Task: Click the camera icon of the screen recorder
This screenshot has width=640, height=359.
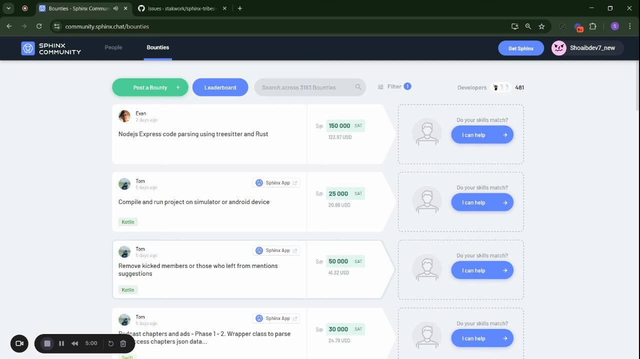Action: coord(19,343)
